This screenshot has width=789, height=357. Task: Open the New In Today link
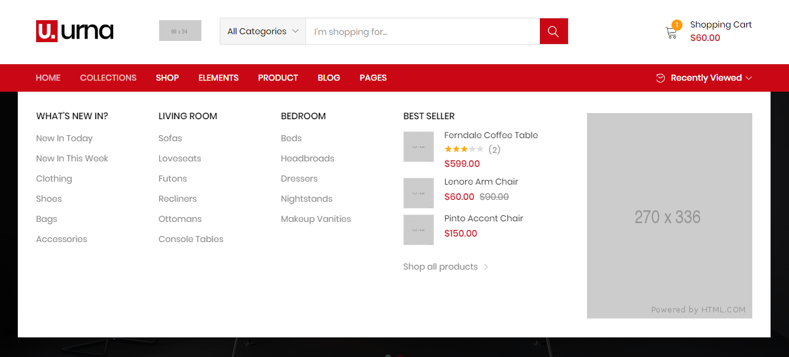[64, 138]
